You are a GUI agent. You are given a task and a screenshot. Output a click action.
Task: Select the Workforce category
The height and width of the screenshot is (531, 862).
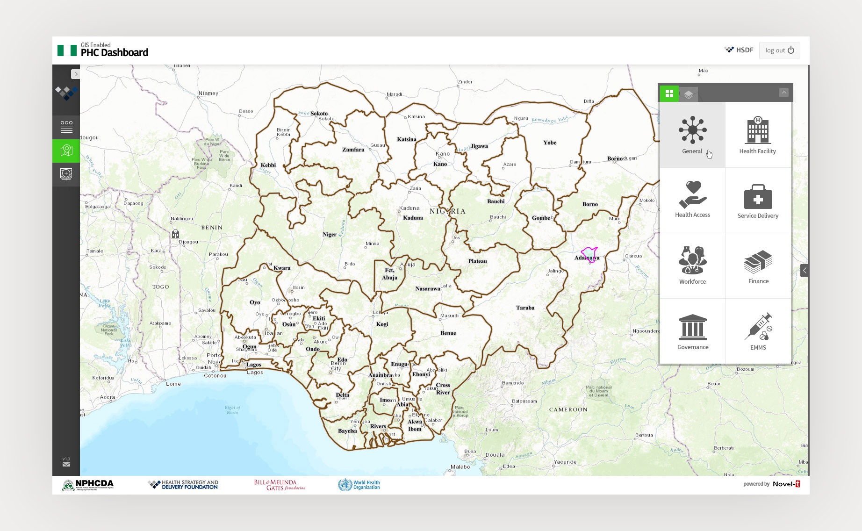click(692, 265)
